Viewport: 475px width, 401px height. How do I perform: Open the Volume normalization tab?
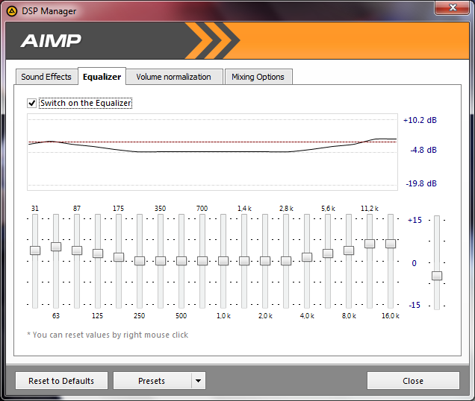tap(174, 77)
